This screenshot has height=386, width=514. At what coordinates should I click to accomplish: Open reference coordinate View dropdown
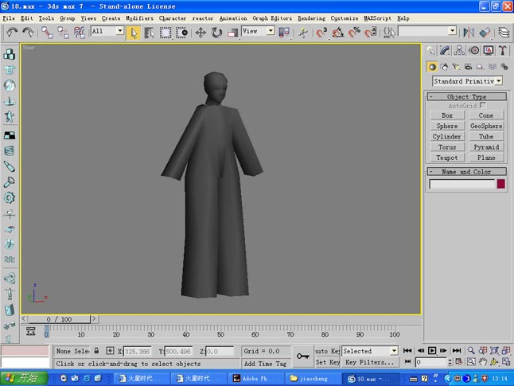[x=271, y=31]
